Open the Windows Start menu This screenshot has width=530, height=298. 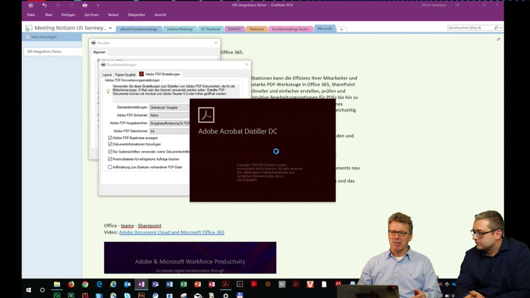pyautogui.click(x=29, y=290)
